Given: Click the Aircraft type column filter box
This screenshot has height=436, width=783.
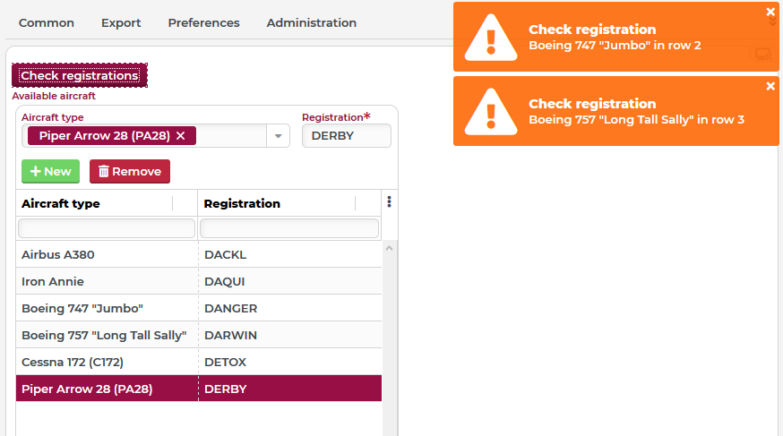Looking at the screenshot, I should 107,228.
